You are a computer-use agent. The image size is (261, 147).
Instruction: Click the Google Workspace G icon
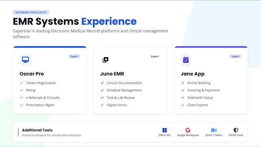pyautogui.click(x=188, y=130)
